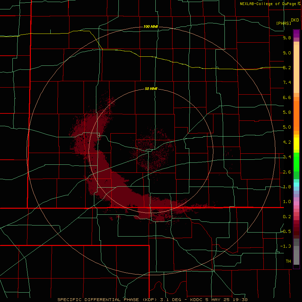This screenshot has height=302, width=302.
Task: Click the 3.4 scale value
Action: pos(287,157)
